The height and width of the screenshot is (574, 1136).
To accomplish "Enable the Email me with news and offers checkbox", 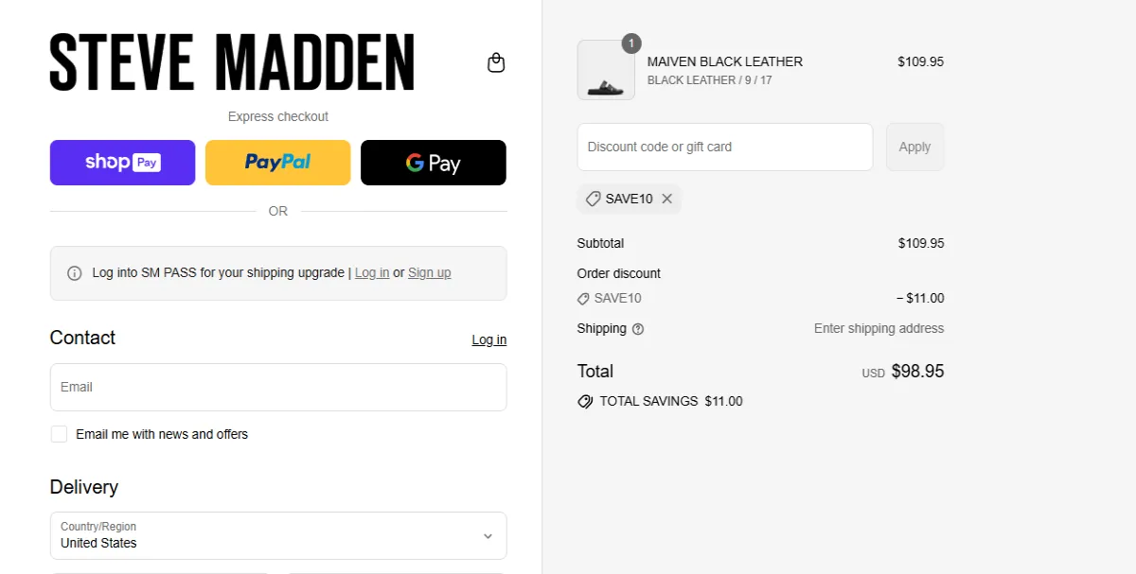I will pos(59,434).
